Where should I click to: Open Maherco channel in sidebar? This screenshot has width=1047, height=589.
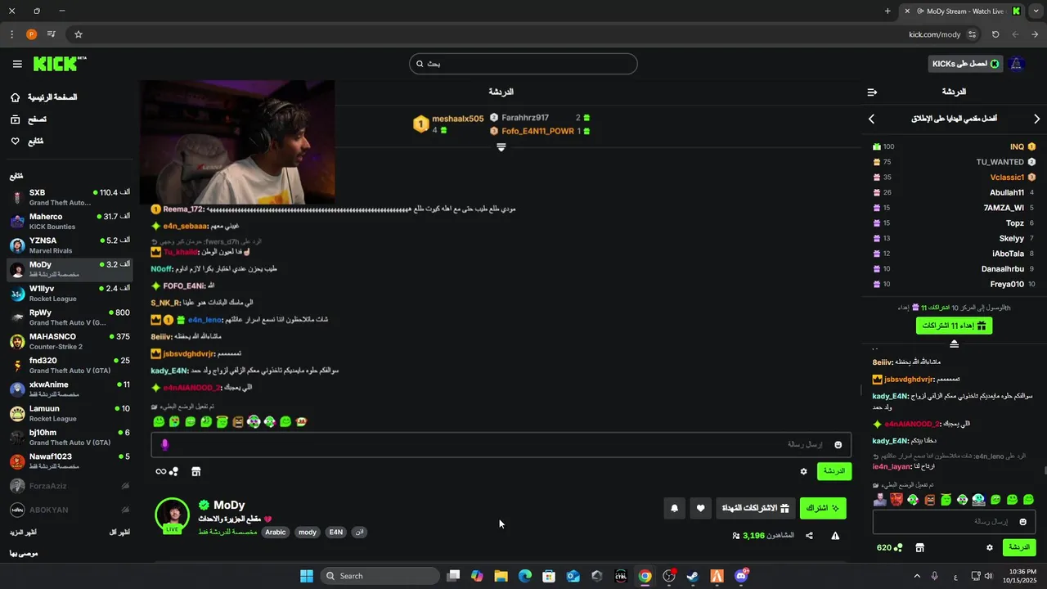click(70, 221)
